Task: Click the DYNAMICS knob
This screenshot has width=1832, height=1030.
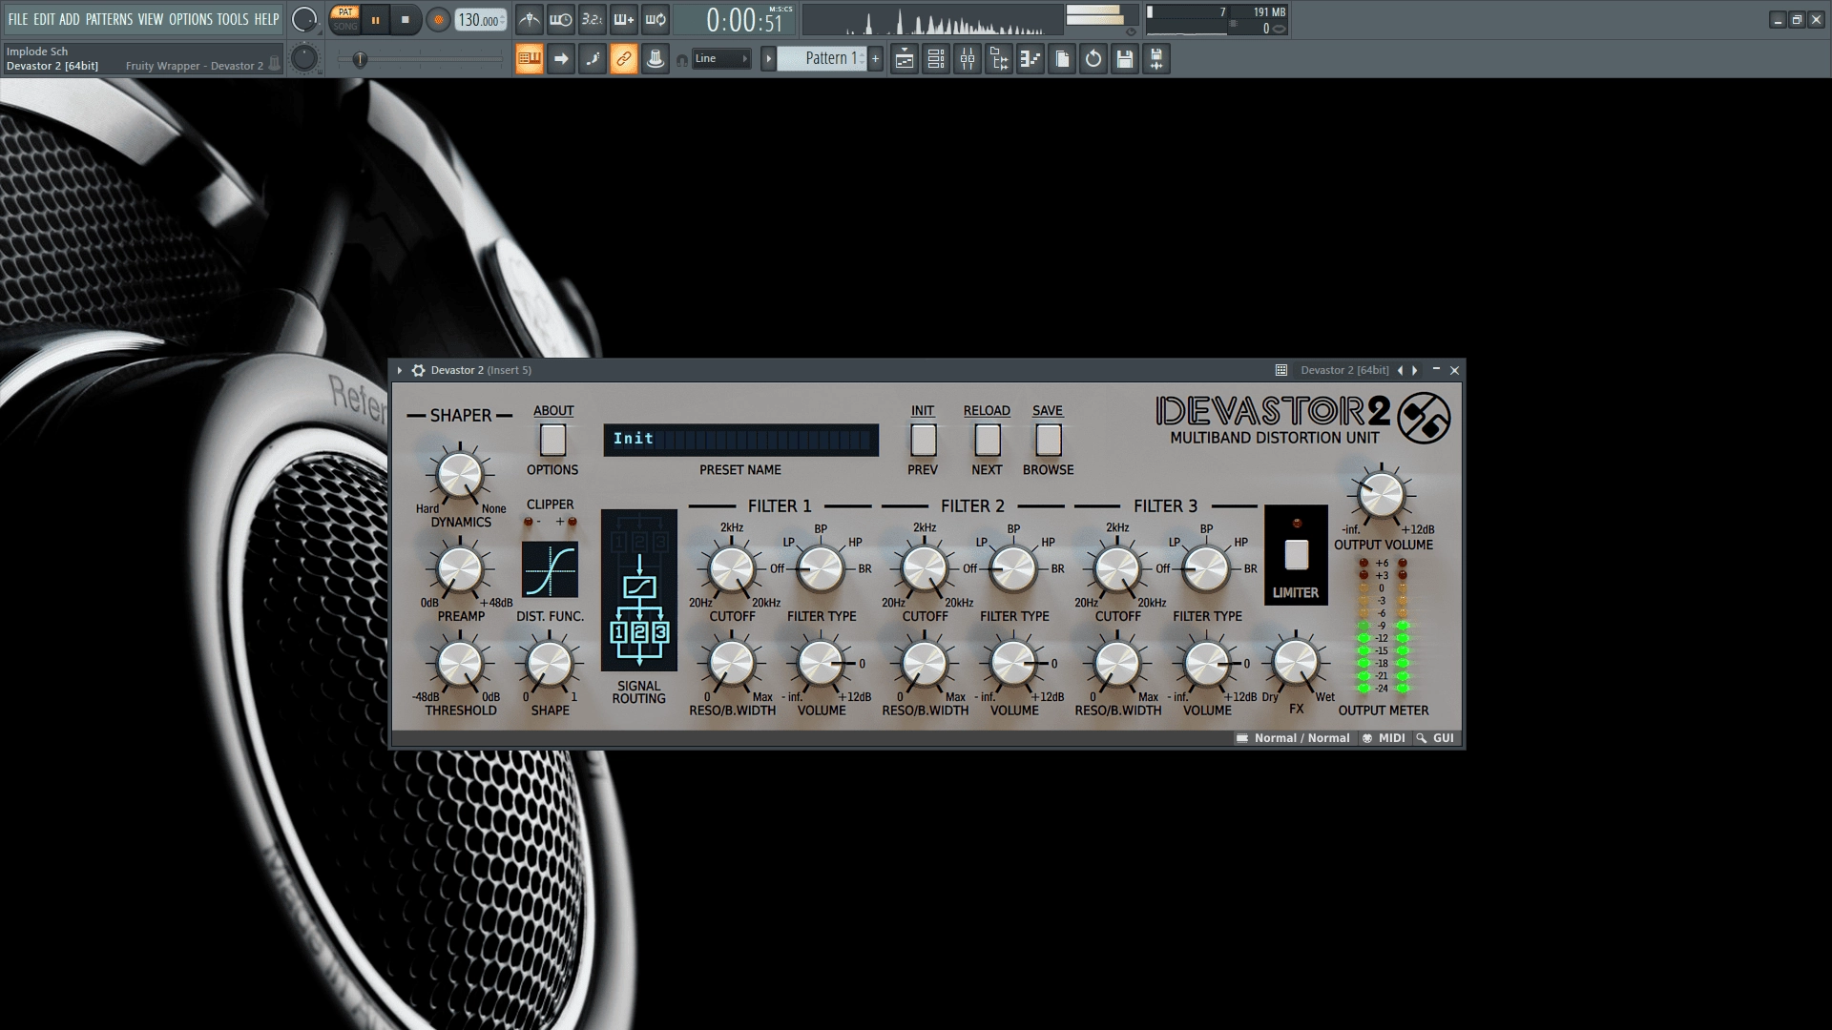Action: [459, 476]
